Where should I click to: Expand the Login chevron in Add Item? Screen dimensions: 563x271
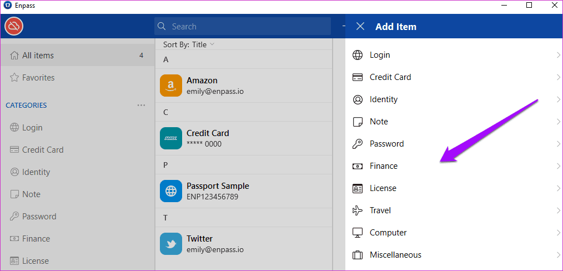[x=559, y=55]
